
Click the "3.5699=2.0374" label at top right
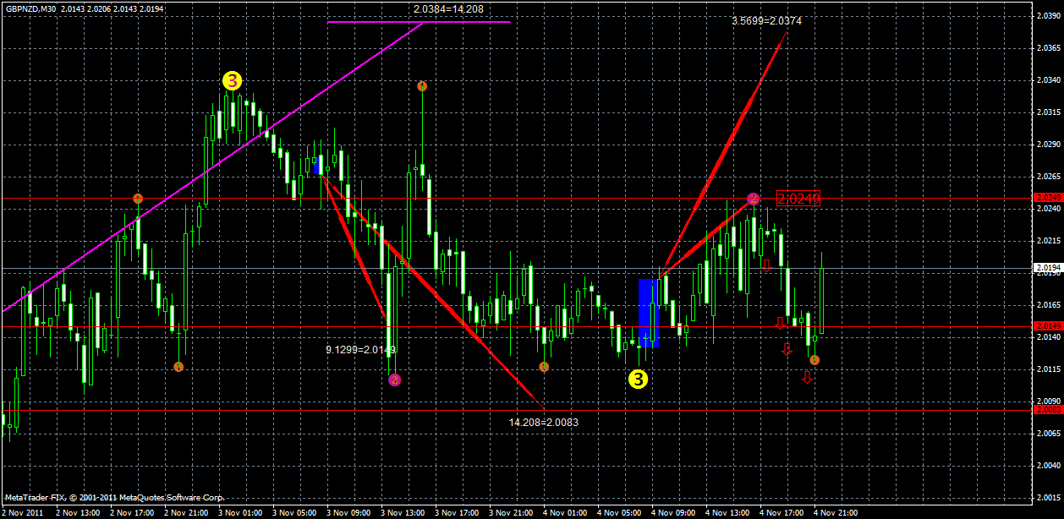(766, 22)
